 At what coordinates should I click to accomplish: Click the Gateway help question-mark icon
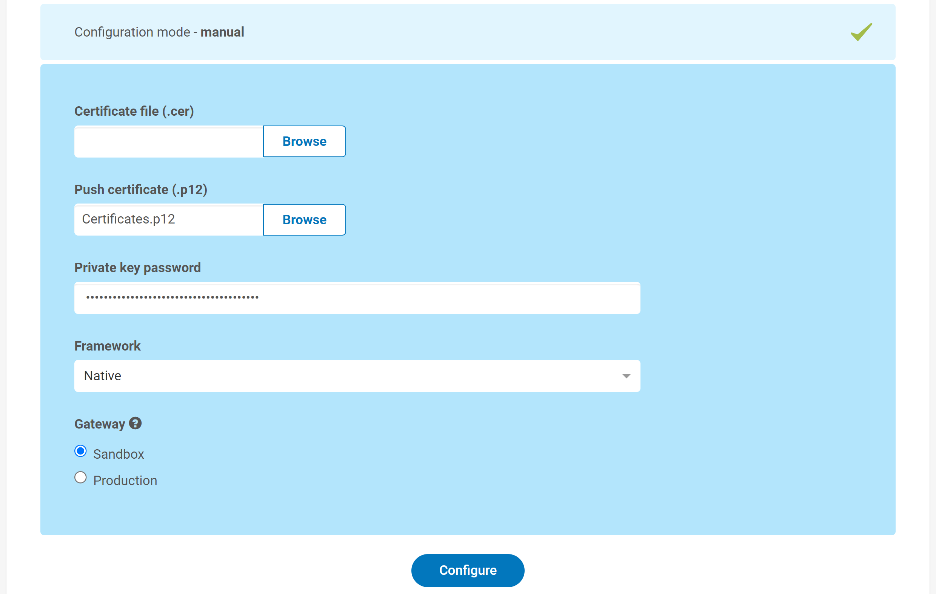click(135, 423)
